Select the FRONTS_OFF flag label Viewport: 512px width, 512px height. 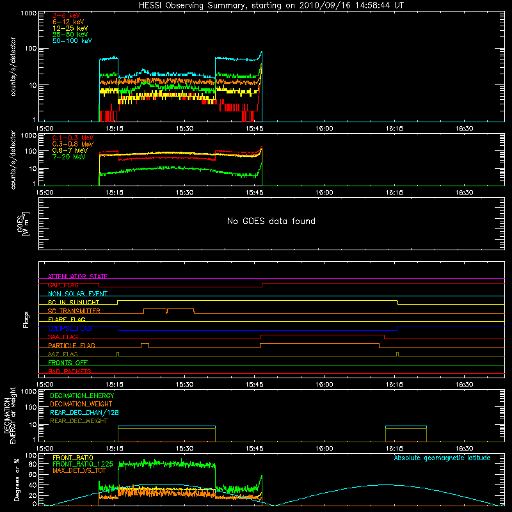(x=68, y=362)
